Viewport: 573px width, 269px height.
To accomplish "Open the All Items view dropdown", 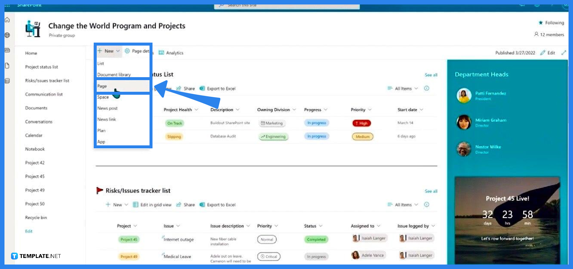I will click(x=402, y=88).
